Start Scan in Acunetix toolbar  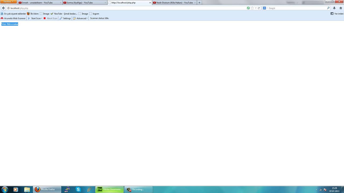pyautogui.click(x=34, y=18)
